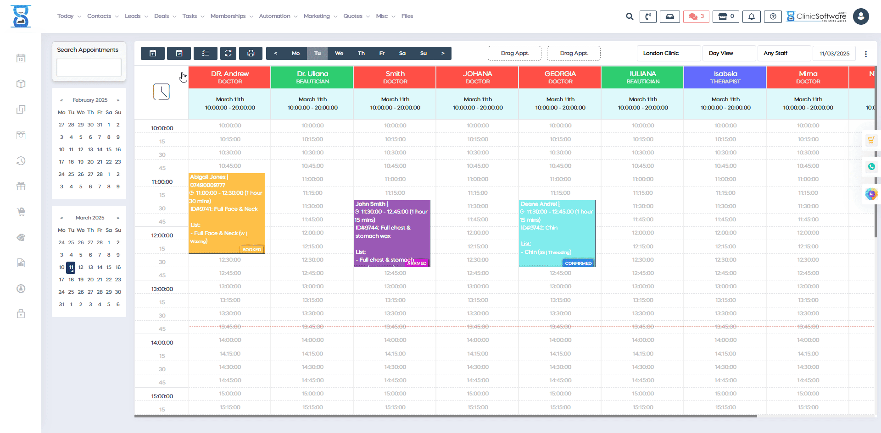Screen dimensions: 881x433
Task: Click the print schedule icon
Action: click(251, 53)
